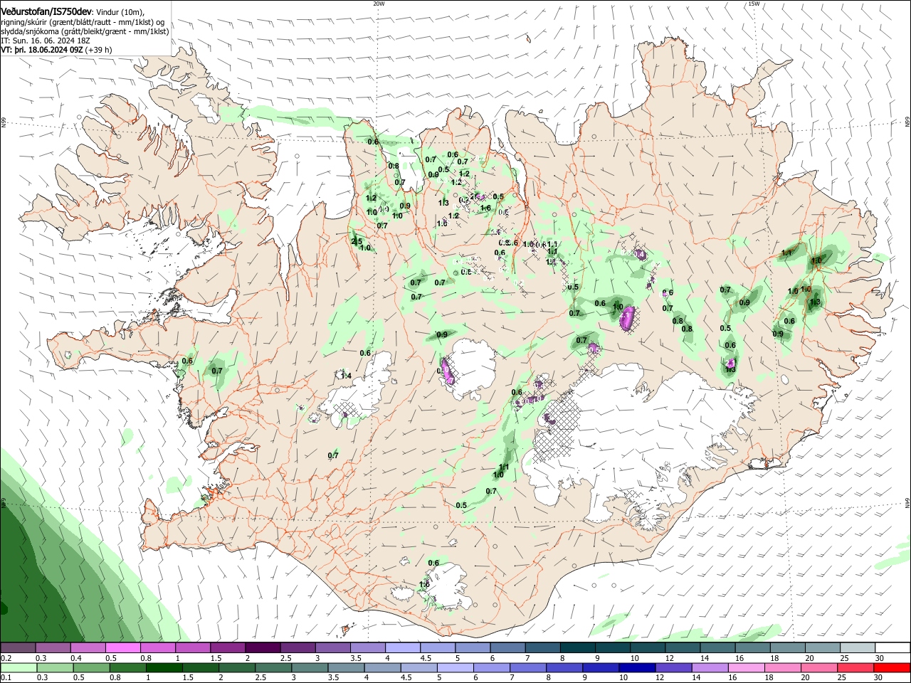Click the 'VT: þri. 18.06.2024 09Z' valid time line

pyautogui.click(x=56, y=51)
